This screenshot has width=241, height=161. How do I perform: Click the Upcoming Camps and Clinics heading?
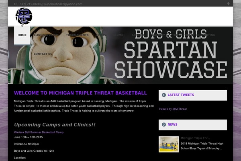coord(55,125)
